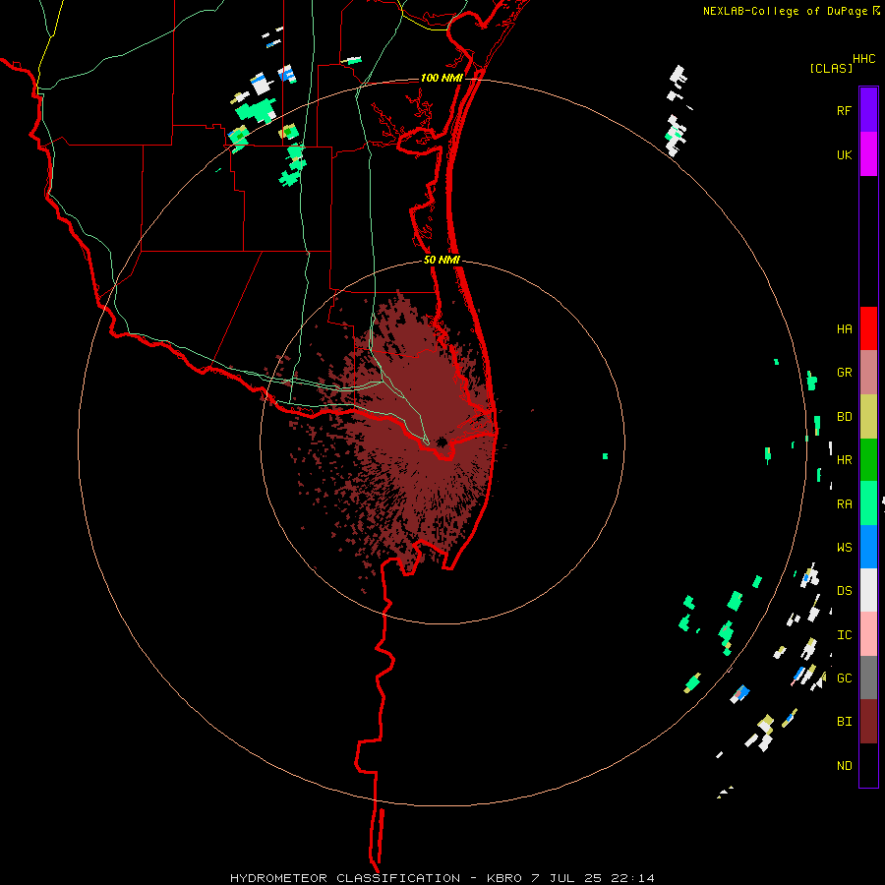Click the small green echo inside 50 NMI ring
This screenshot has height=885, width=885.
click(605, 456)
